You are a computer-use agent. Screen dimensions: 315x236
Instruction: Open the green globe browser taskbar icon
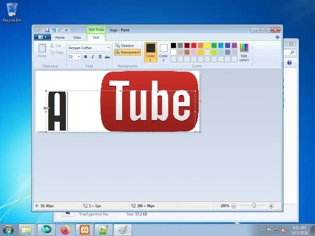pyautogui.click(x=46, y=230)
